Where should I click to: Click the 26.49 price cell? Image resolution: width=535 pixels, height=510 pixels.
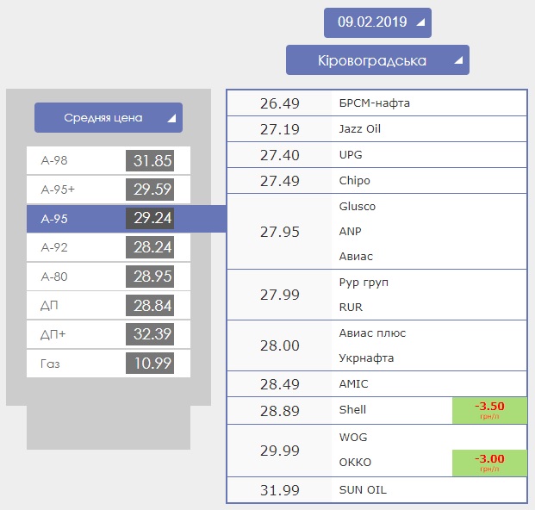279,103
